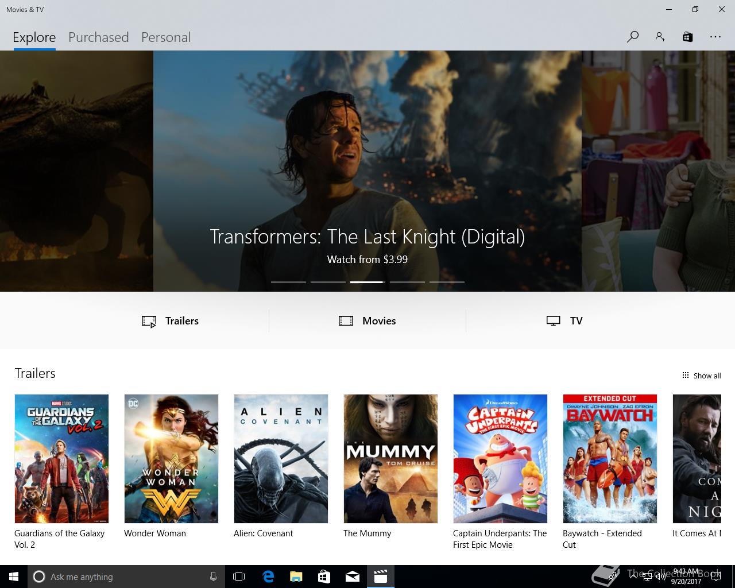The height and width of the screenshot is (588, 735).
Task: Go to first carousel slide indicator
Action: pyautogui.click(x=288, y=282)
